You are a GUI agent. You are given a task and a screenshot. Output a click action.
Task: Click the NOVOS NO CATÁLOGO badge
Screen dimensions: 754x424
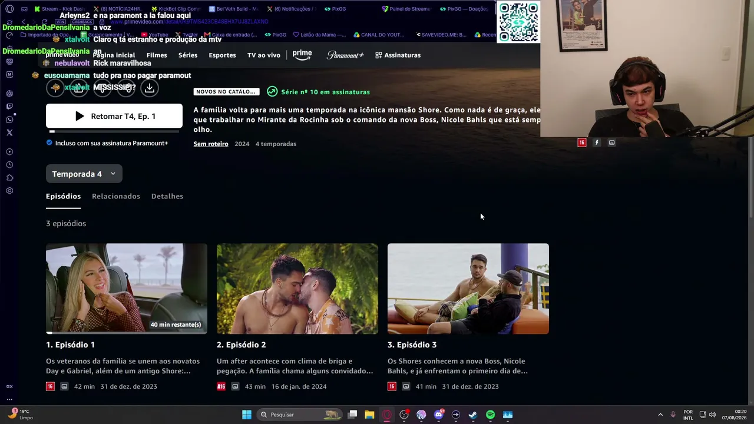click(226, 92)
